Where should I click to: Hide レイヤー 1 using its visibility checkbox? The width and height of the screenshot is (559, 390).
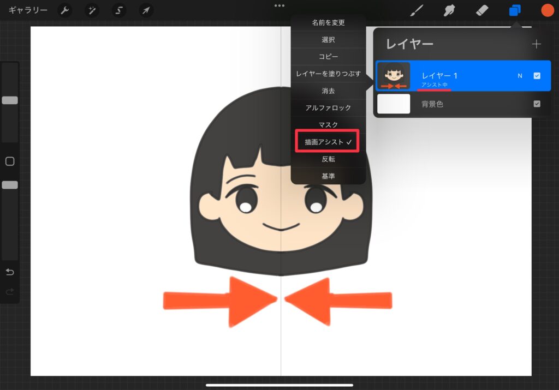537,76
